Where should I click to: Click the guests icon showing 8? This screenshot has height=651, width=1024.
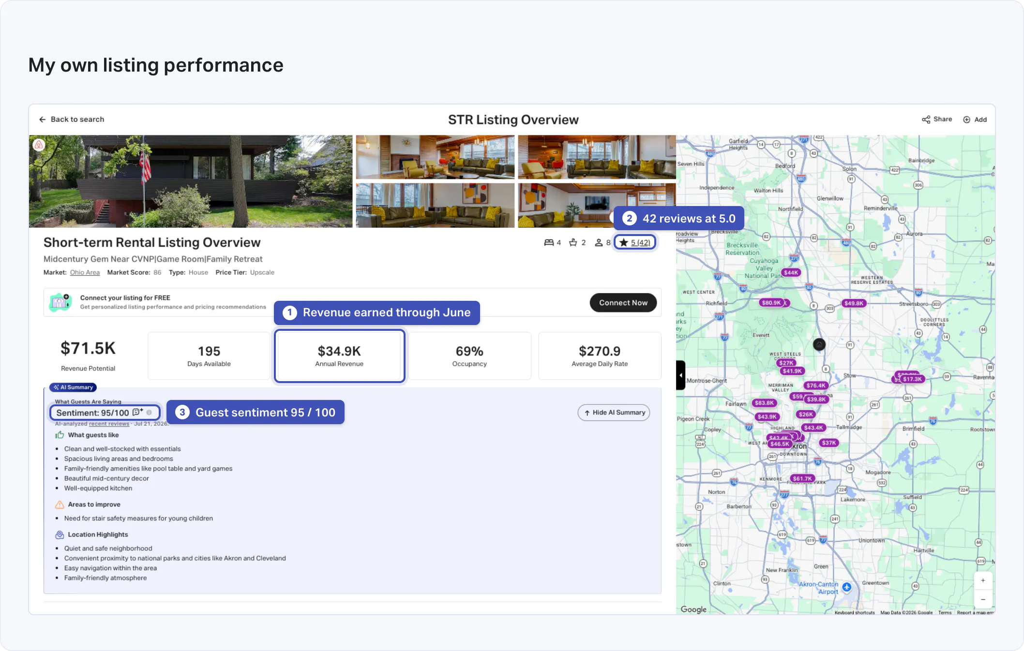599,242
